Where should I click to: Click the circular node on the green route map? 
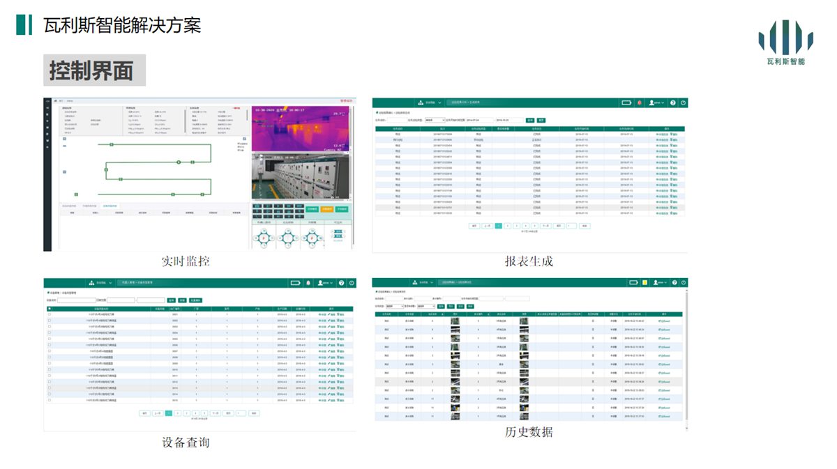click(179, 162)
